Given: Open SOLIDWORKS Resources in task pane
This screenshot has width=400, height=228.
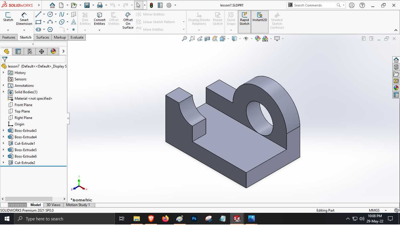Looking at the screenshot, I should click(396, 60).
